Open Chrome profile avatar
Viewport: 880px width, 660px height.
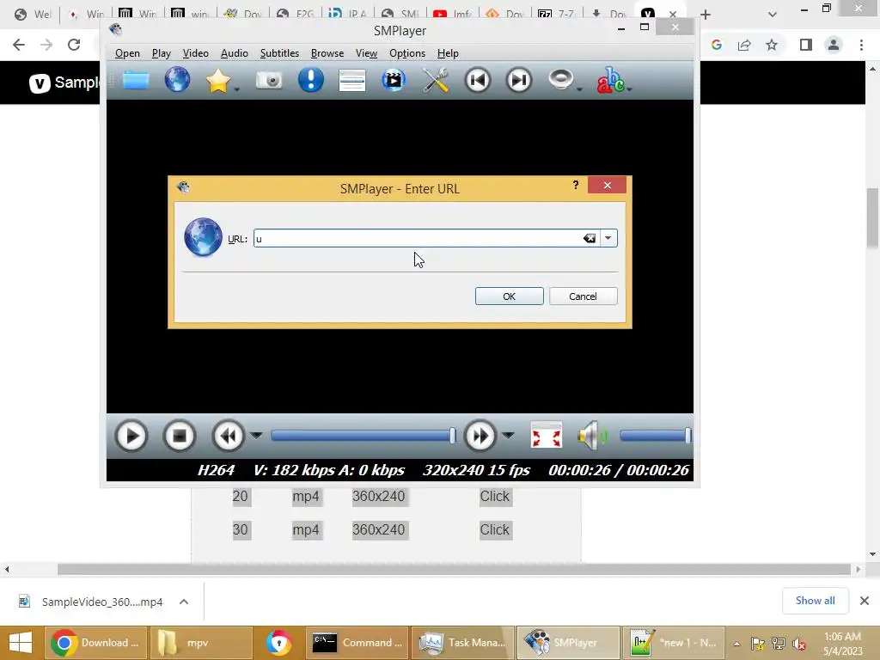(834, 45)
